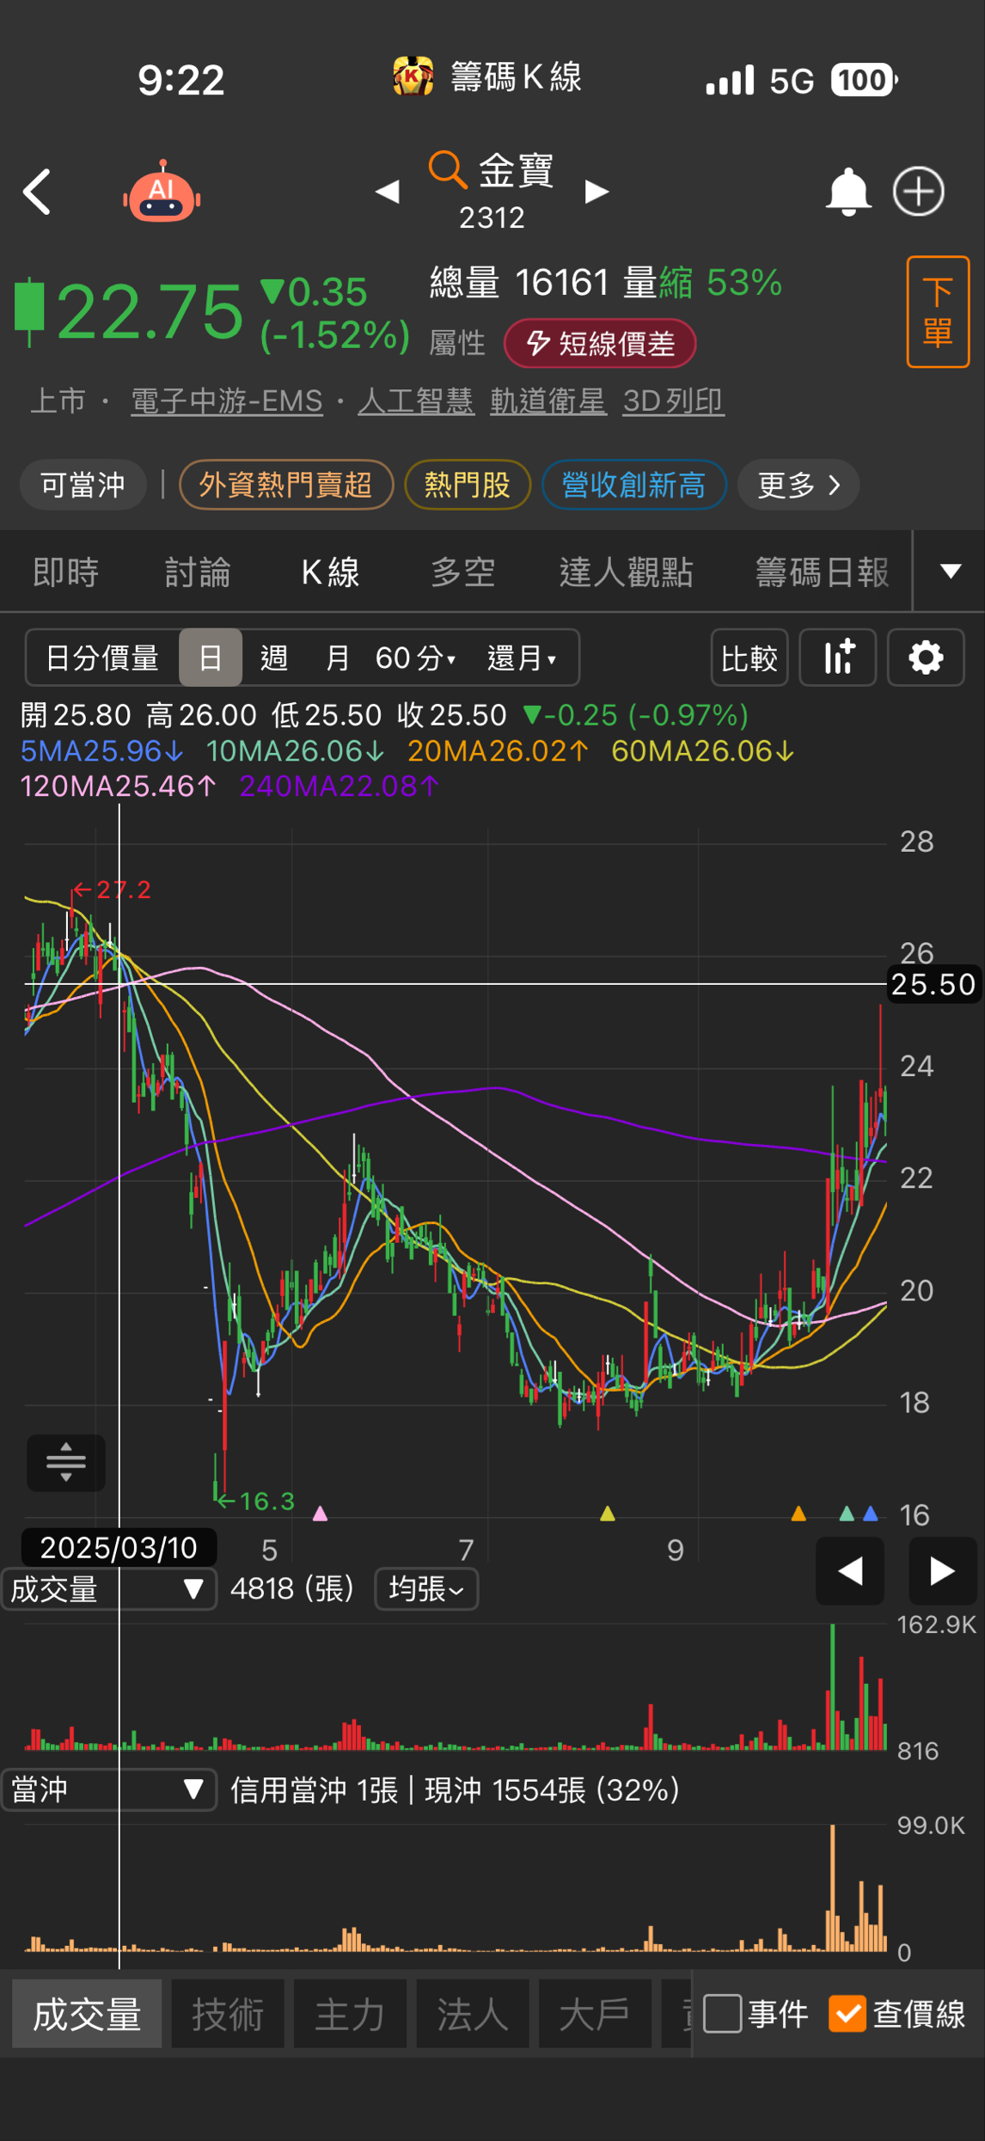Select bottom 法人 tab
This screenshot has height=2141, width=985.
(x=473, y=2014)
